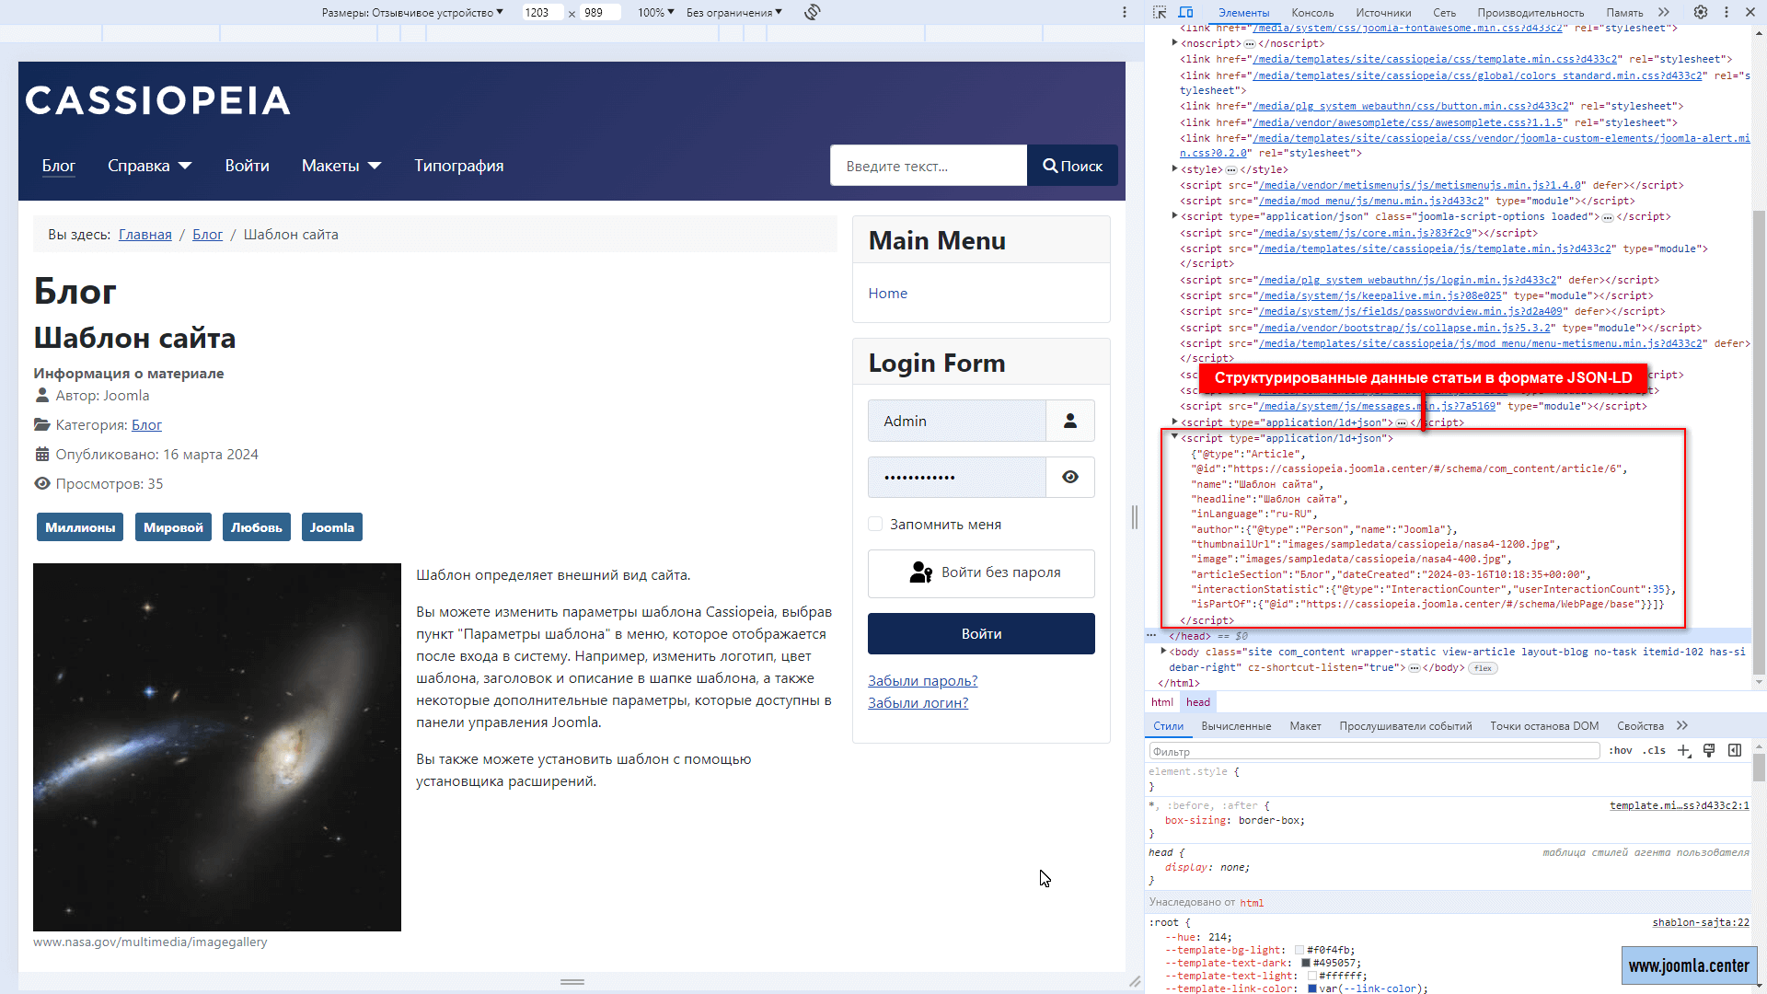Image resolution: width=1767 pixels, height=994 pixels.
Task: Click the rotate device orientation icon
Action: [x=812, y=12]
